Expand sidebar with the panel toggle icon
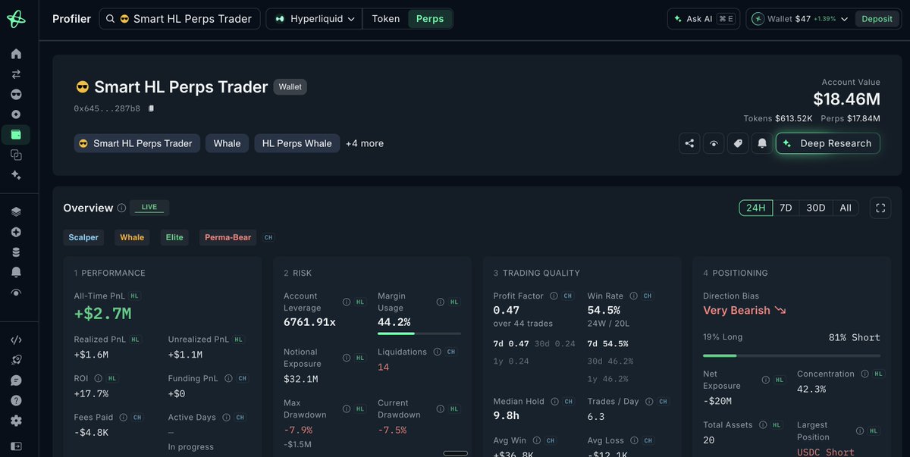Image resolution: width=910 pixels, height=457 pixels. [16, 446]
